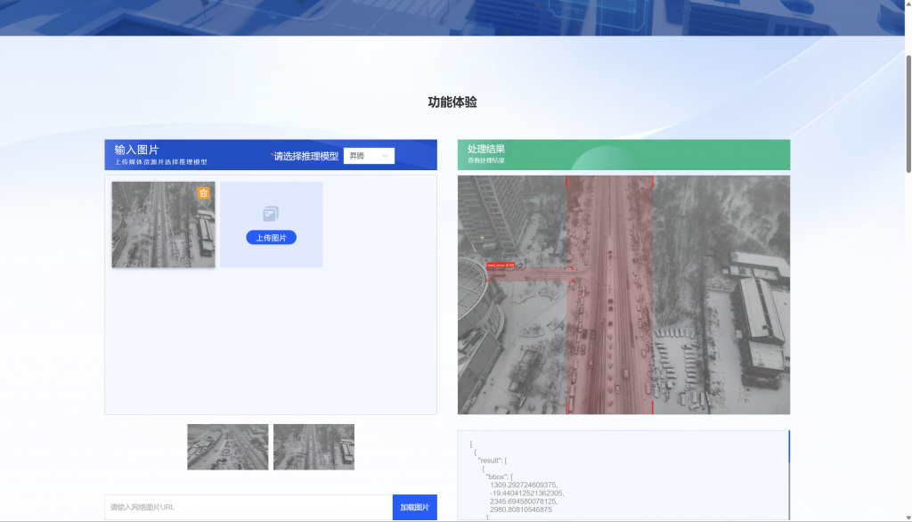The height and width of the screenshot is (522, 912).
Task: Click the picture icon in the upload box
Action: point(271,214)
